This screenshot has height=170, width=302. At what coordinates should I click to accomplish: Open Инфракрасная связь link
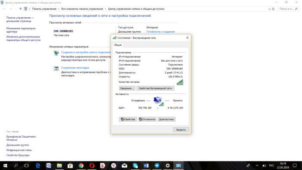click(x=19, y=150)
